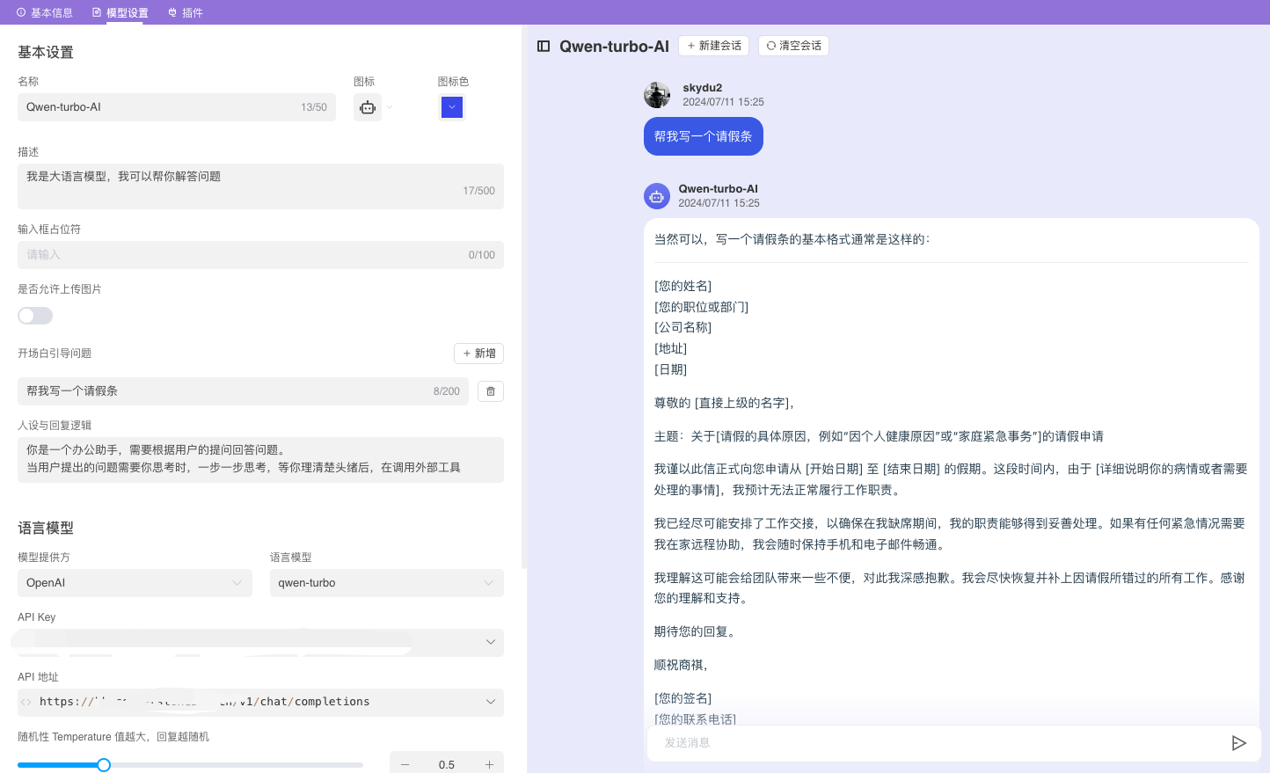Enable the 是否允许上传图片 toggle

coord(35,315)
